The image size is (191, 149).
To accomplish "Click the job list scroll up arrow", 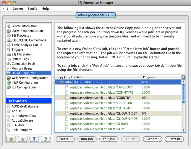I will (183, 82).
